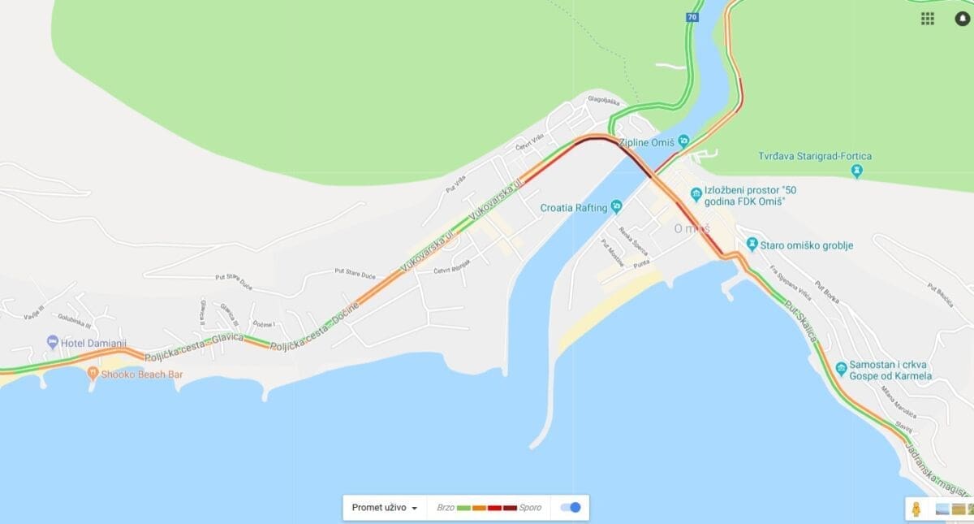The width and height of the screenshot is (974, 524).
Task: Click the dark red Sporo legend color
Action: 510,508
